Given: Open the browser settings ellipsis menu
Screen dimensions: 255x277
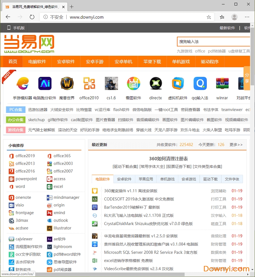Looking at the screenshot, I should click(247, 17).
